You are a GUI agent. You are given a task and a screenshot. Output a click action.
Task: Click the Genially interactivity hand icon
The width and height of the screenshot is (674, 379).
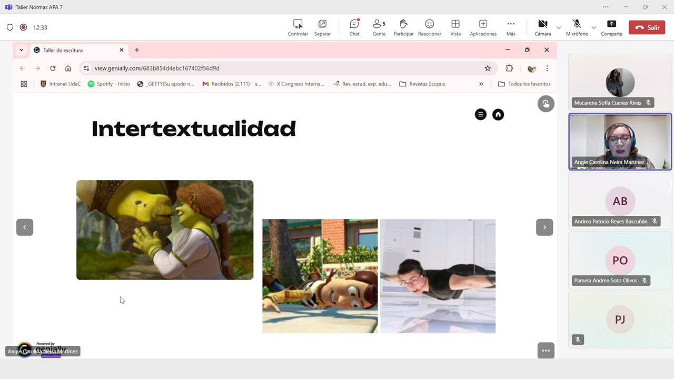click(x=546, y=104)
